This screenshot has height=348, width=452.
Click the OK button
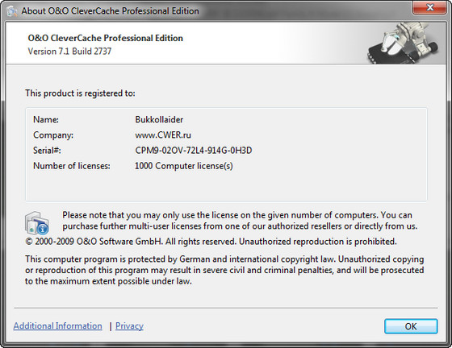pyautogui.click(x=411, y=326)
